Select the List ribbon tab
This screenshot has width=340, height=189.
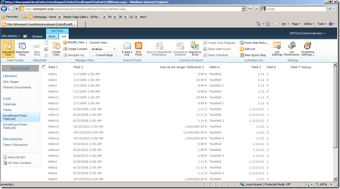tap(64, 36)
